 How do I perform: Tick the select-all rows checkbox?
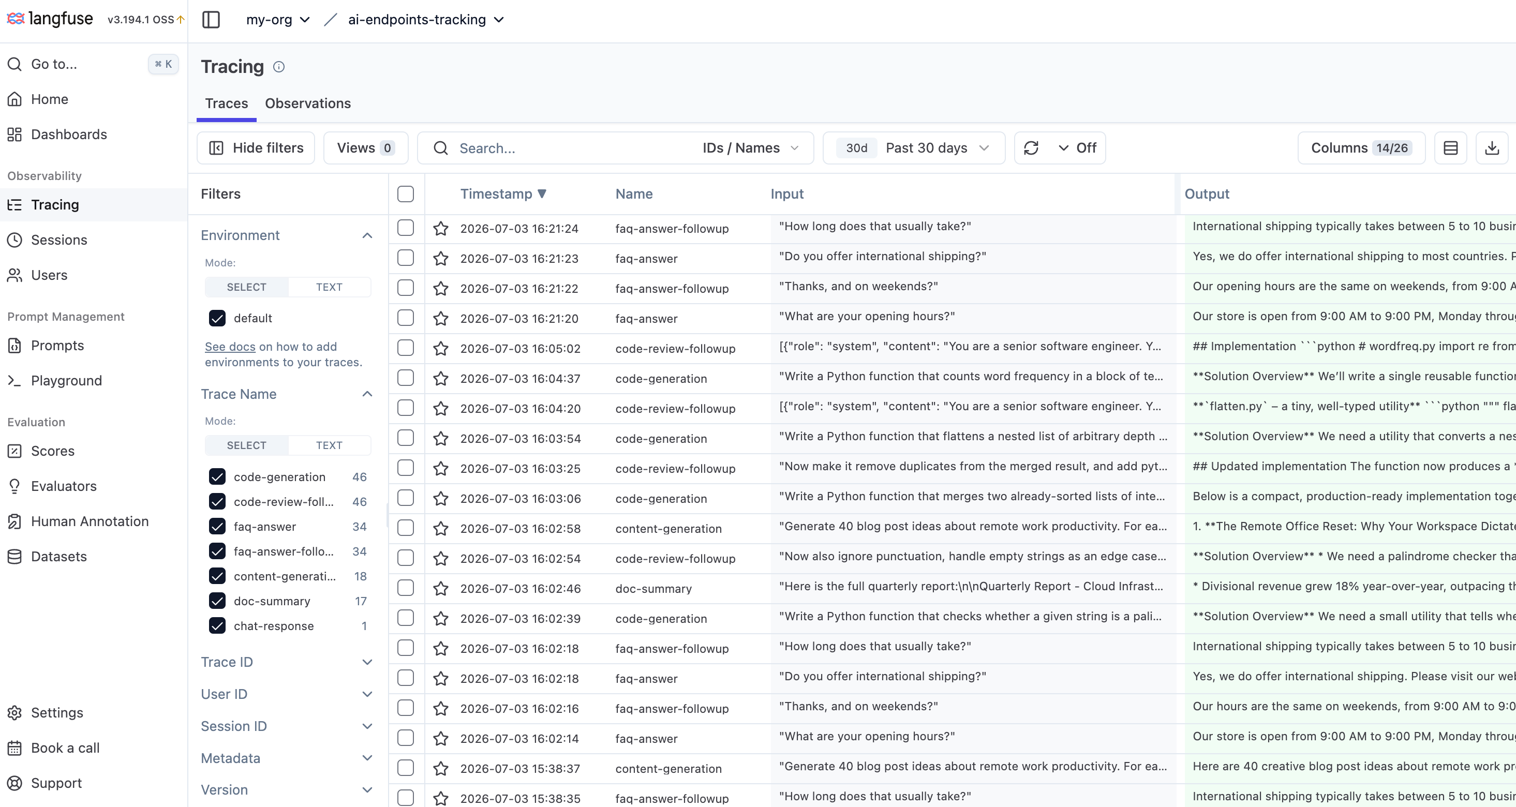tap(406, 194)
